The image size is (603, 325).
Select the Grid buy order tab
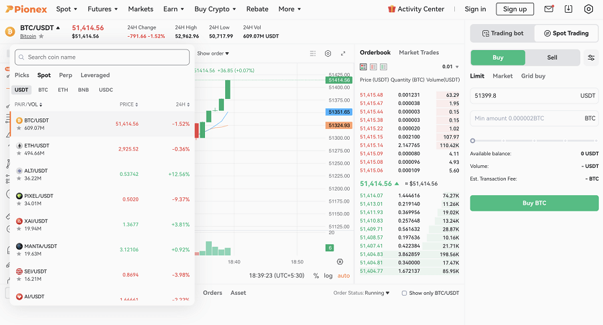point(533,76)
